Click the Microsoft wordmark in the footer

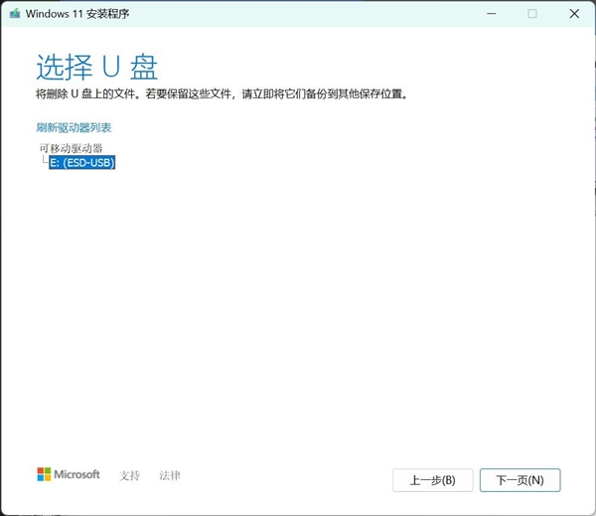pos(77,475)
